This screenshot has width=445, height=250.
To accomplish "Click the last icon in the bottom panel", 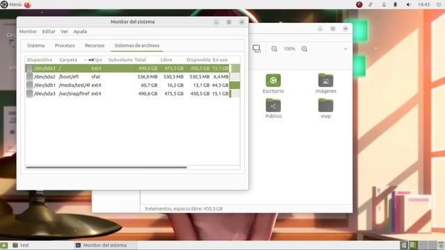I will click(441, 245).
